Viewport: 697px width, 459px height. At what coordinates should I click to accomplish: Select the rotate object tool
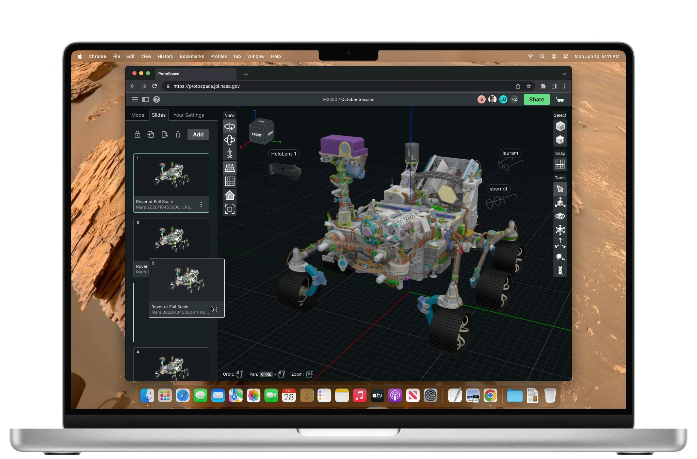point(560,216)
